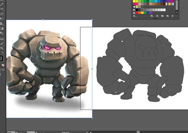Select the Eyedropper tool above Zoom

[2, 44]
